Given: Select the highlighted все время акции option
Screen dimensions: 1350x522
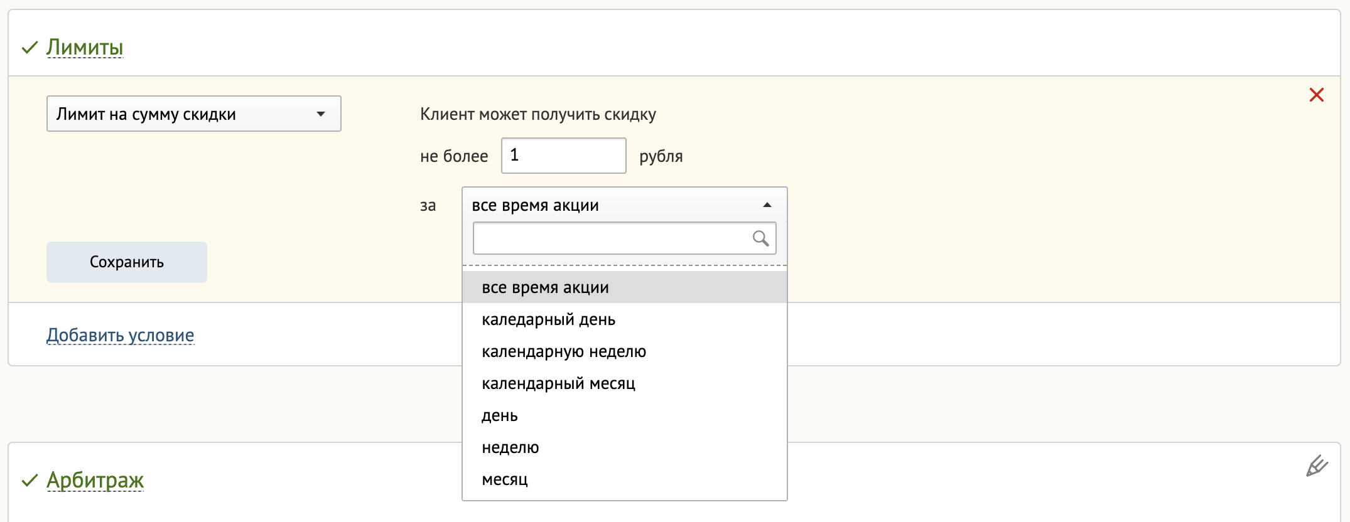Looking at the screenshot, I should click(625, 287).
